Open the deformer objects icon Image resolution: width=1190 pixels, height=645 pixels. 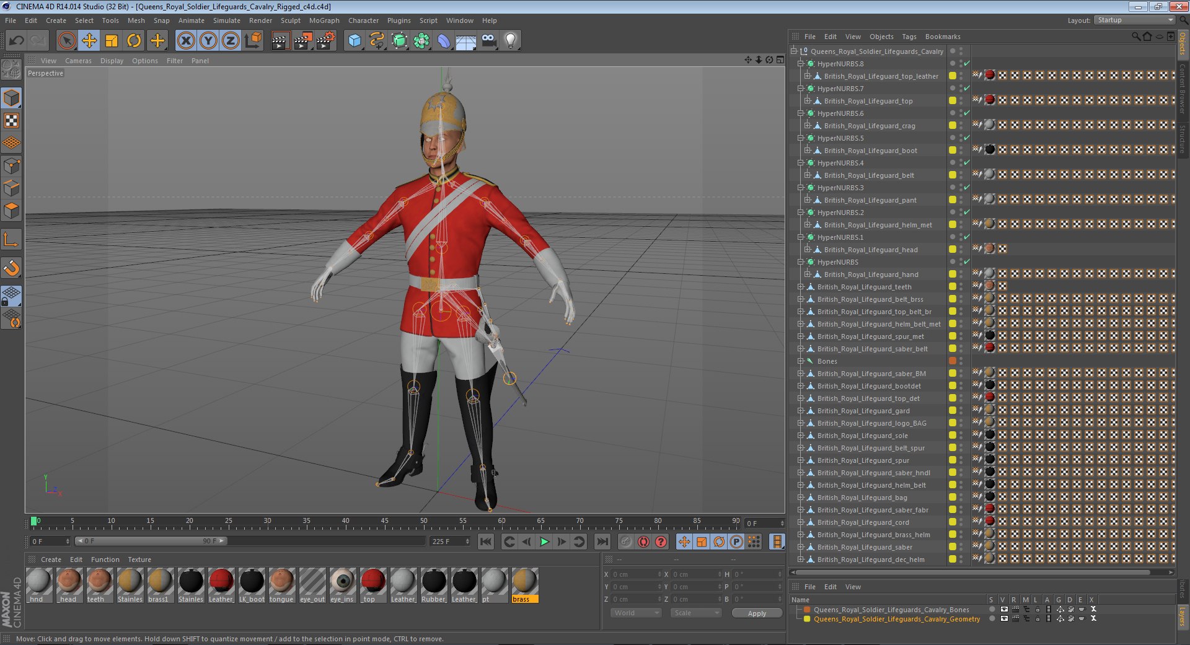point(444,41)
